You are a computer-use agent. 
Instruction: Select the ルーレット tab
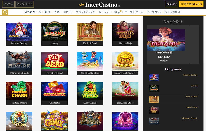coord(104,12)
